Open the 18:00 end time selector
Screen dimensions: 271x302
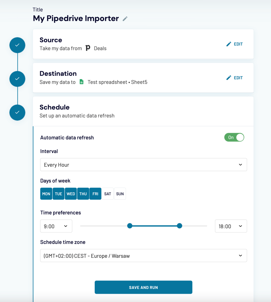[231, 226]
